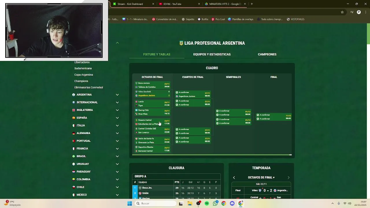Expand the ESPAÑA section chevron
370x208 pixels.
click(117, 118)
